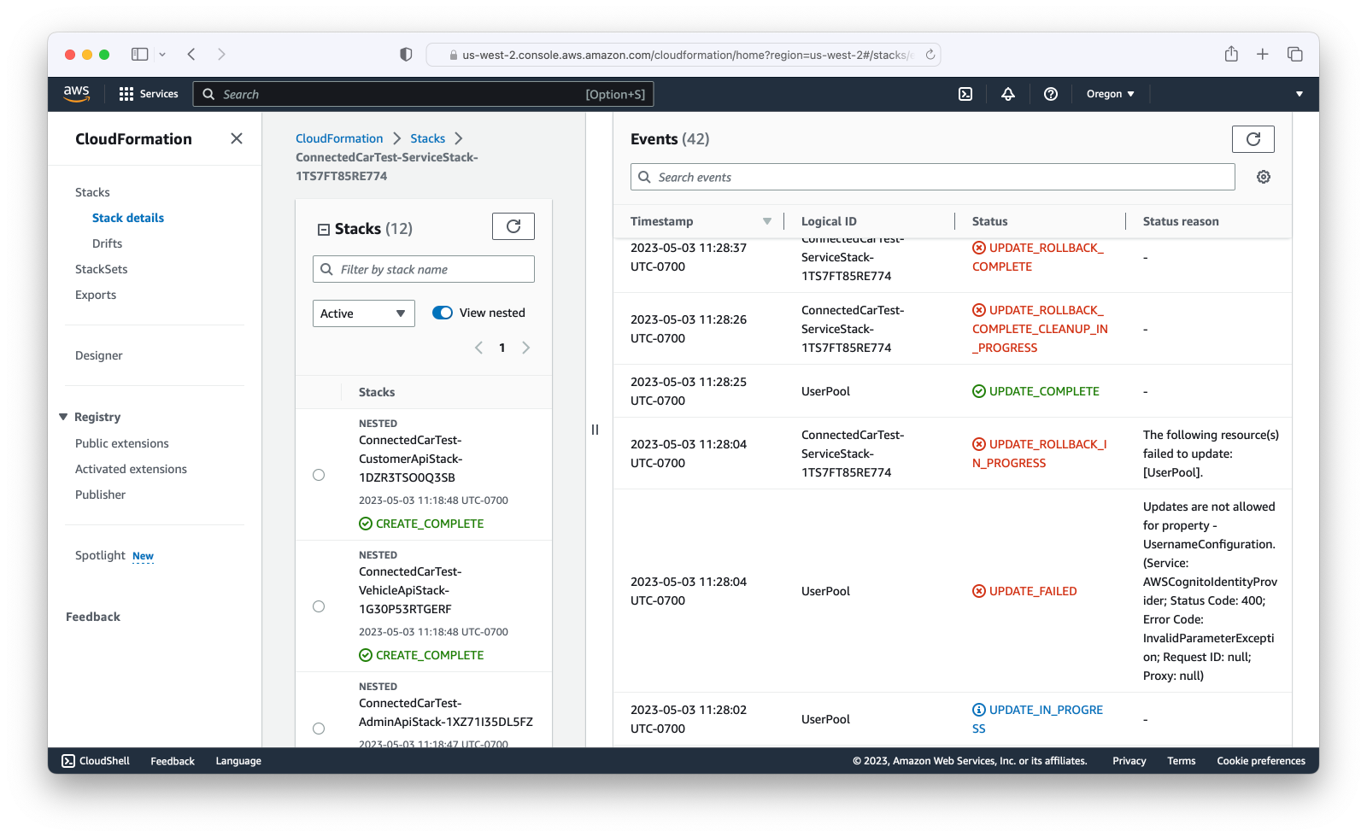Click the UPDATE_COMPLETE status text
Screen dimensions: 1367x837
click(x=1044, y=391)
